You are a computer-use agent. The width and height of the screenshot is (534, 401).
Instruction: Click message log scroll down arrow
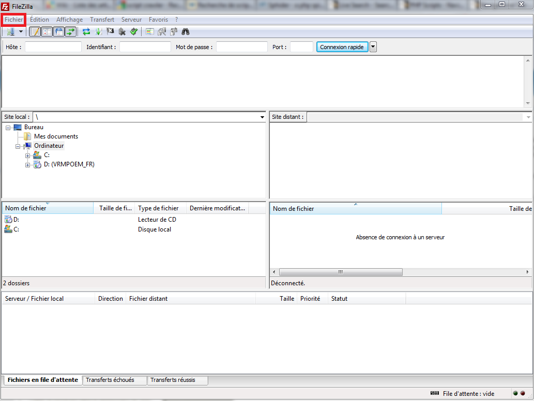point(528,103)
